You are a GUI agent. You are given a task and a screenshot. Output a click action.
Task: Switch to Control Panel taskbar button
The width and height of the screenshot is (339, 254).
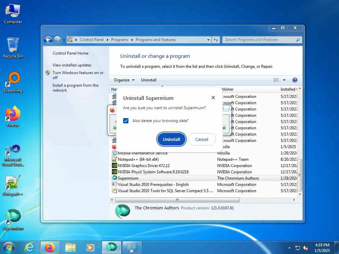click(x=132, y=247)
